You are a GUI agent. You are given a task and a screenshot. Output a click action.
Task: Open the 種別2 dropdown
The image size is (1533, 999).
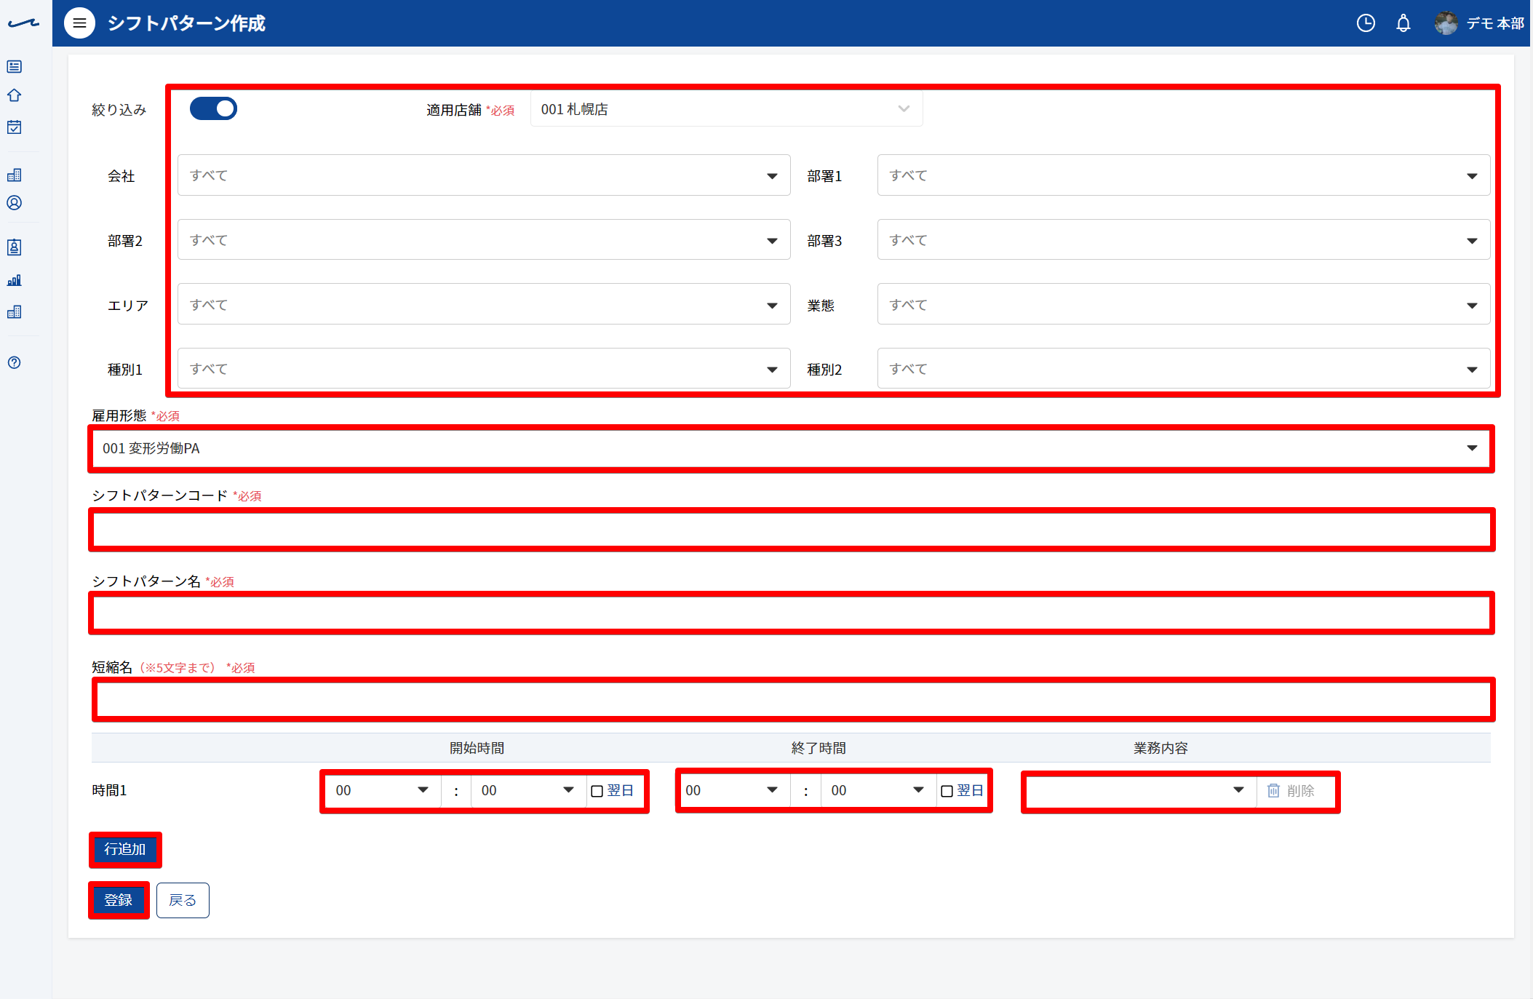point(1183,369)
